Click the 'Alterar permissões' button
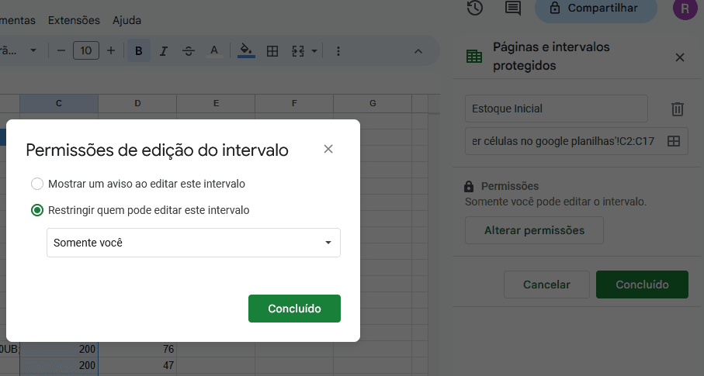 pyautogui.click(x=534, y=230)
